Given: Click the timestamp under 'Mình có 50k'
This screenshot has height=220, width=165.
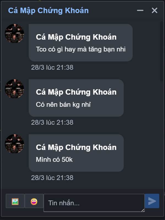Looking at the screenshot, I should [x=52, y=178].
